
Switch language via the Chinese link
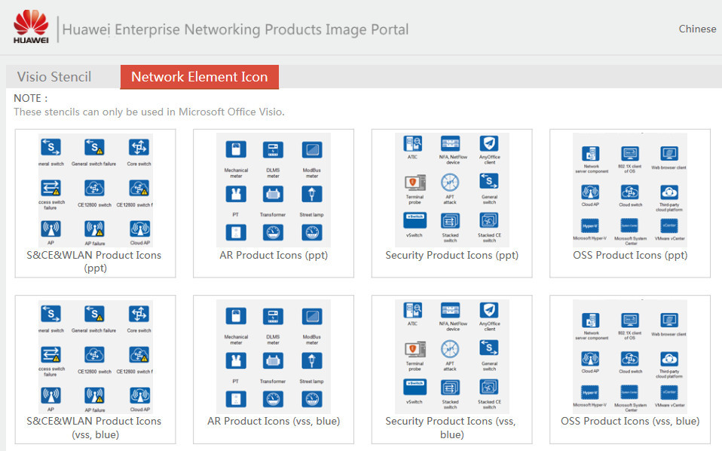pyautogui.click(x=697, y=29)
